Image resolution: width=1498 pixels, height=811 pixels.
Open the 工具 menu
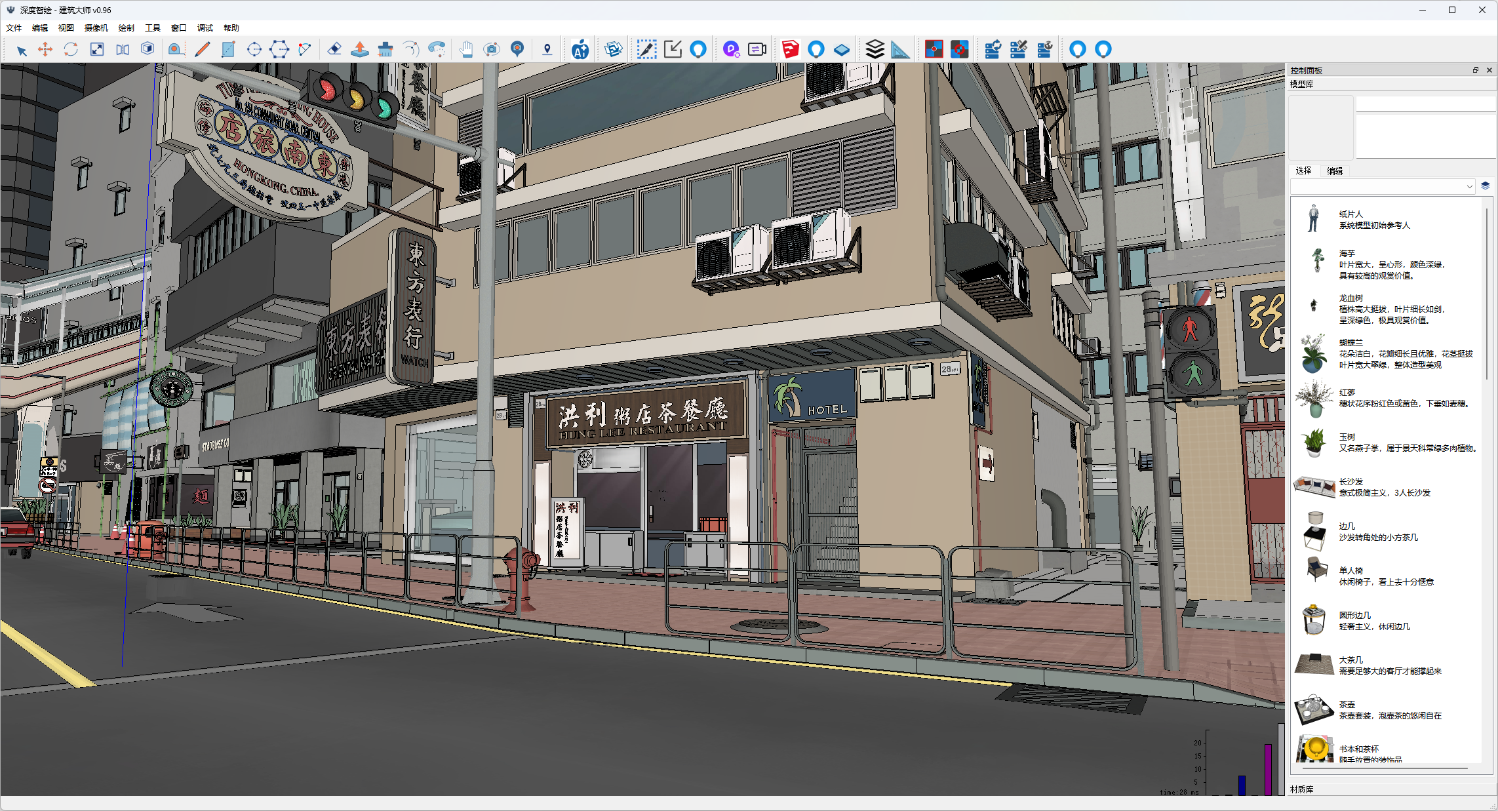[153, 28]
